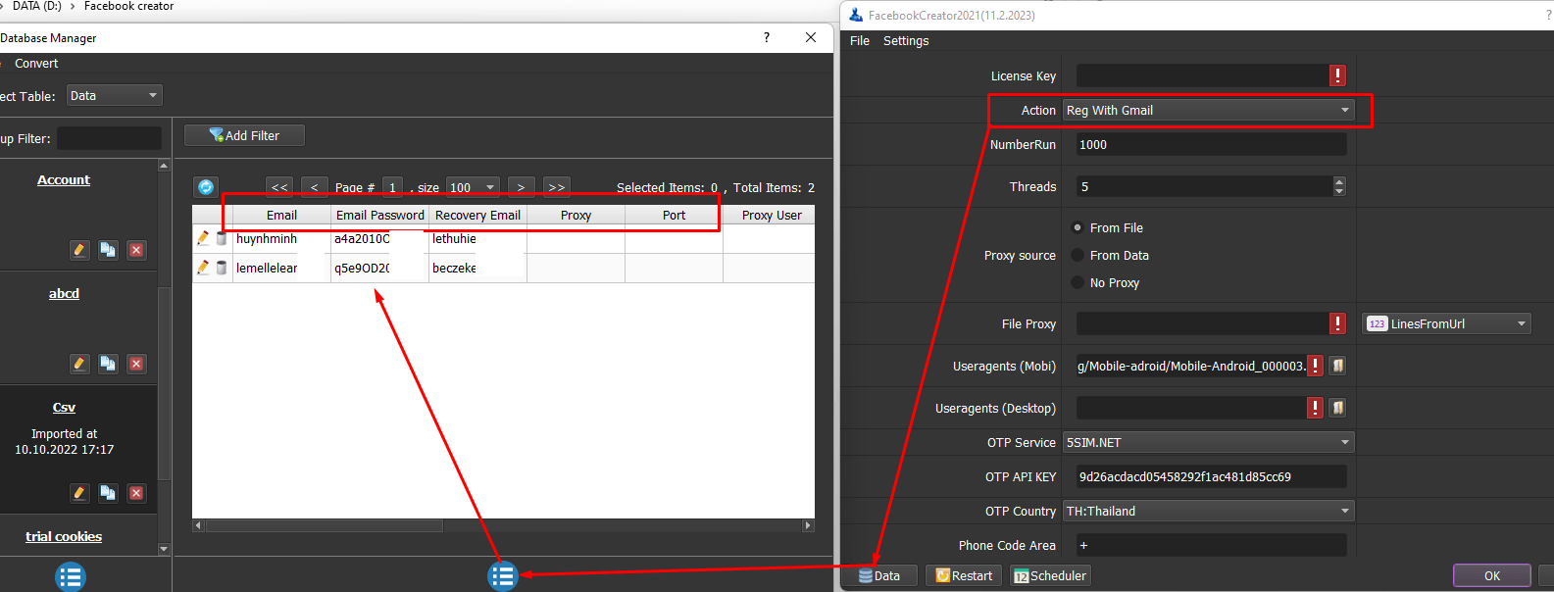Click the Restart button
Image resolution: width=1554 pixels, height=592 pixels.
[x=964, y=575]
